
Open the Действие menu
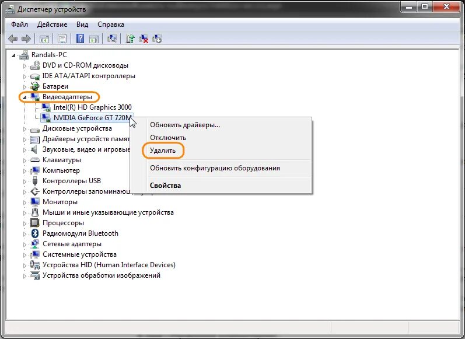[52, 25]
